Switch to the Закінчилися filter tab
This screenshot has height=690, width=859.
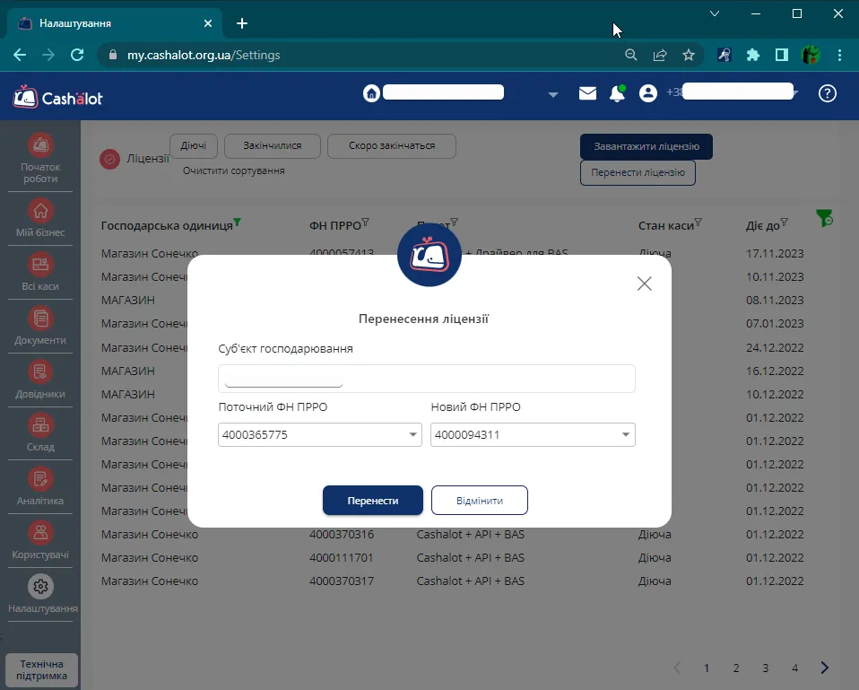point(273,145)
